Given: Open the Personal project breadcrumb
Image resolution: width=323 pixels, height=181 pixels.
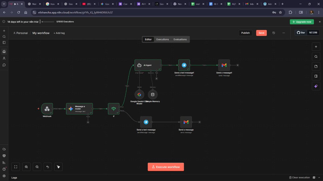Looking at the screenshot, I should [20, 33].
